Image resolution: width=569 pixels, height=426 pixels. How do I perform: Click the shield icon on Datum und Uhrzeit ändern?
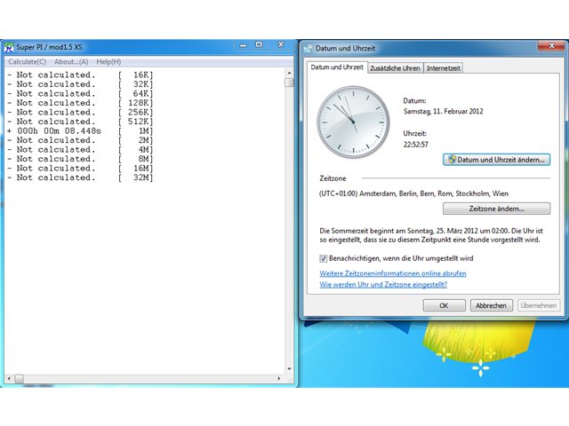click(x=452, y=160)
